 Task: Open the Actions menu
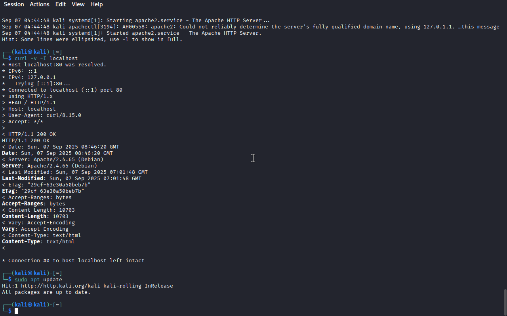point(40,4)
